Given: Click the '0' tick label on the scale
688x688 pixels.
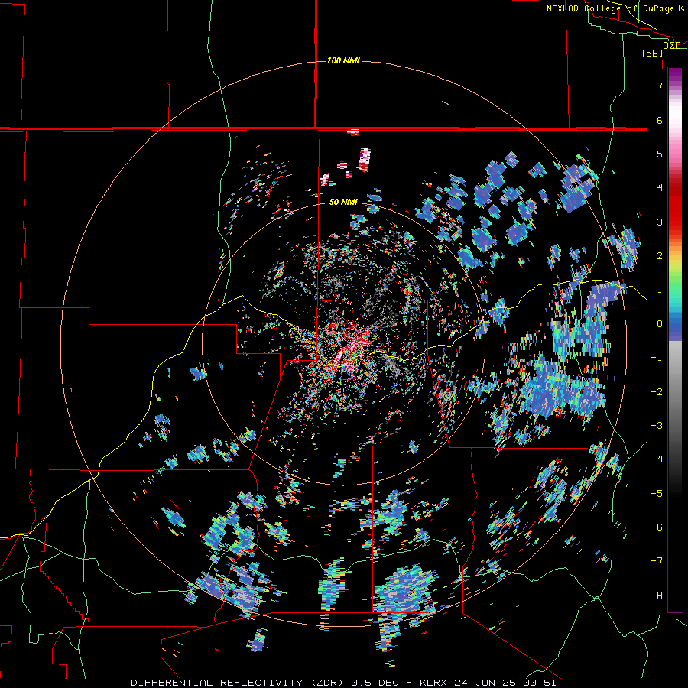Looking at the screenshot, I should (660, 324).
